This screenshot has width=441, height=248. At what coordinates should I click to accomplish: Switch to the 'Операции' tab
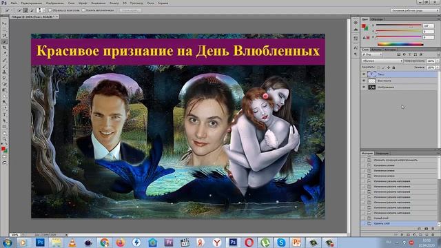click(x=382, y=153)
